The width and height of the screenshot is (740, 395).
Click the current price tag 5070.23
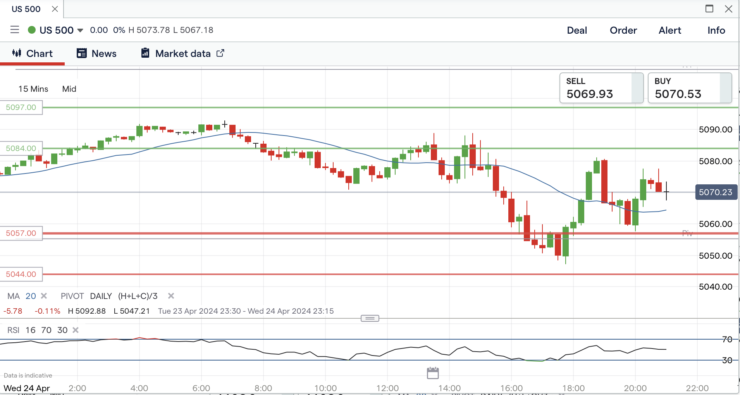pyautogui.click(x=716, y=192)
